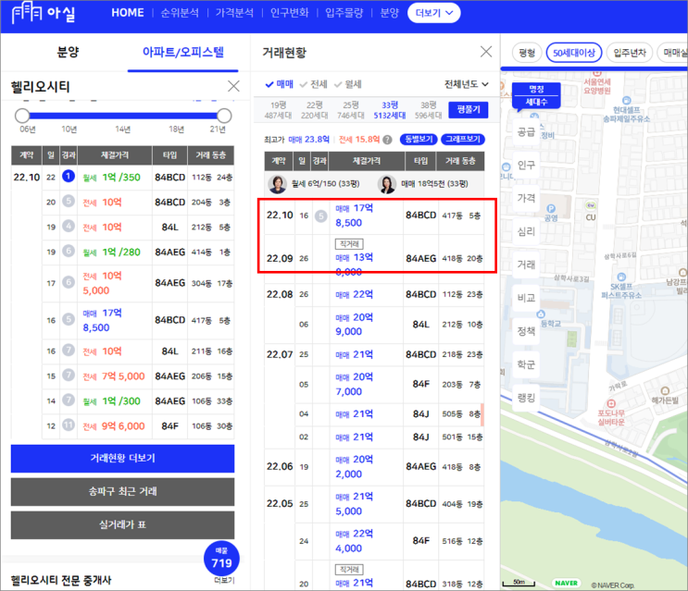
Task: Click the 동별보기 button
Action: pos(419,140)
